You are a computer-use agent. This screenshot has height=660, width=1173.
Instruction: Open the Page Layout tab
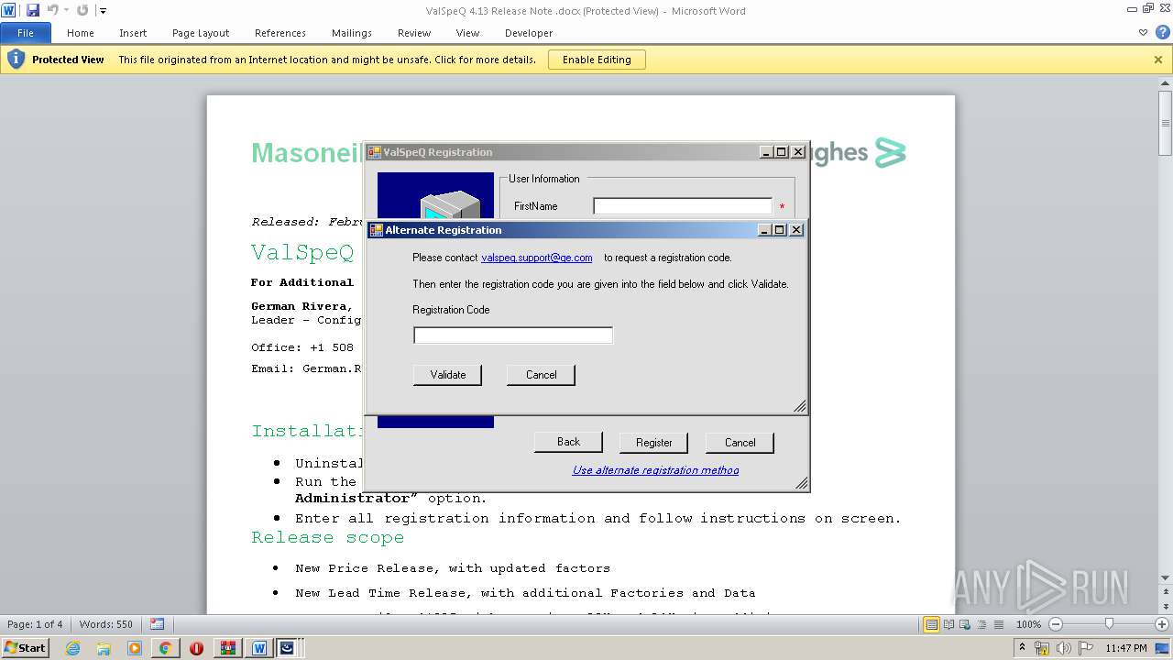(201, 33)
